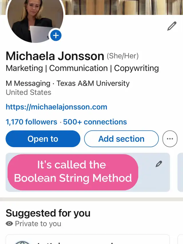Viewport: 183px width, 244px height.
Task: Click the globe icon in the bottom suggestion card
Action: [x=22, y=242]
